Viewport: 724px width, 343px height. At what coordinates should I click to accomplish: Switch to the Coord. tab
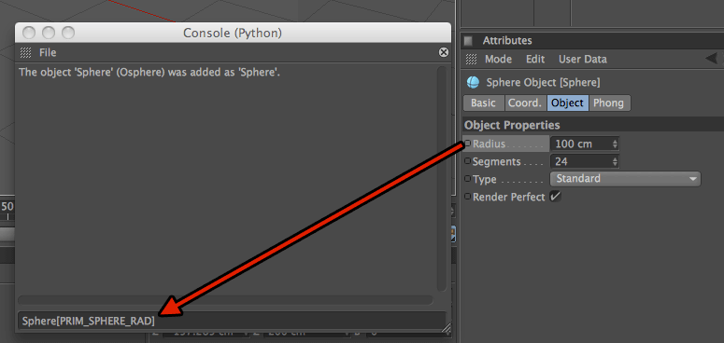(525, 103)
